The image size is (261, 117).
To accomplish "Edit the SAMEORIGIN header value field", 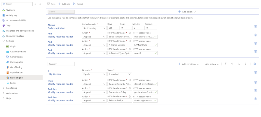I will point(145,45).
